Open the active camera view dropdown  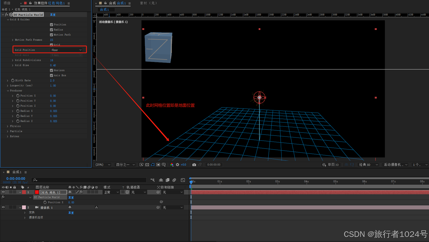pyautogui.click(x=396, y=165)
